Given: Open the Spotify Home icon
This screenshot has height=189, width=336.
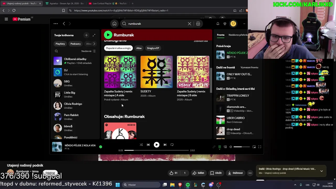Looking at the screenshot, I should [x=114, y=24].
